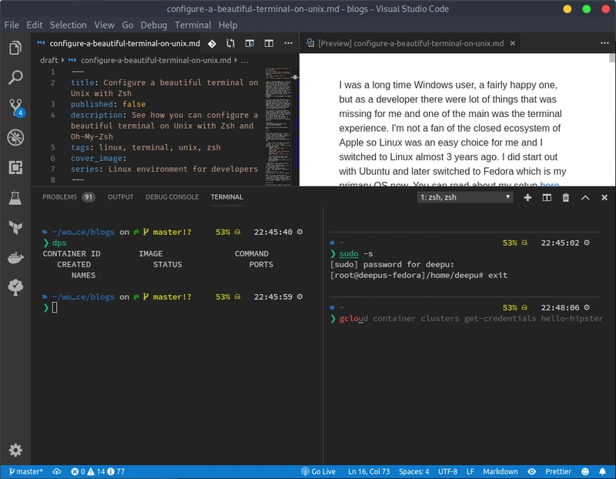
Task: Select the TERMINAL panel tab
Action: (226, 197)
